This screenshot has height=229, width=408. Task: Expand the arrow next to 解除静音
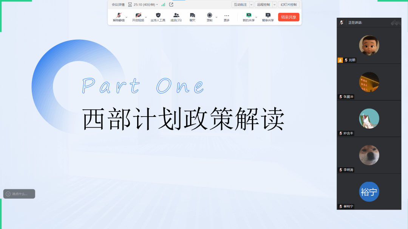(x=127, y=17)
